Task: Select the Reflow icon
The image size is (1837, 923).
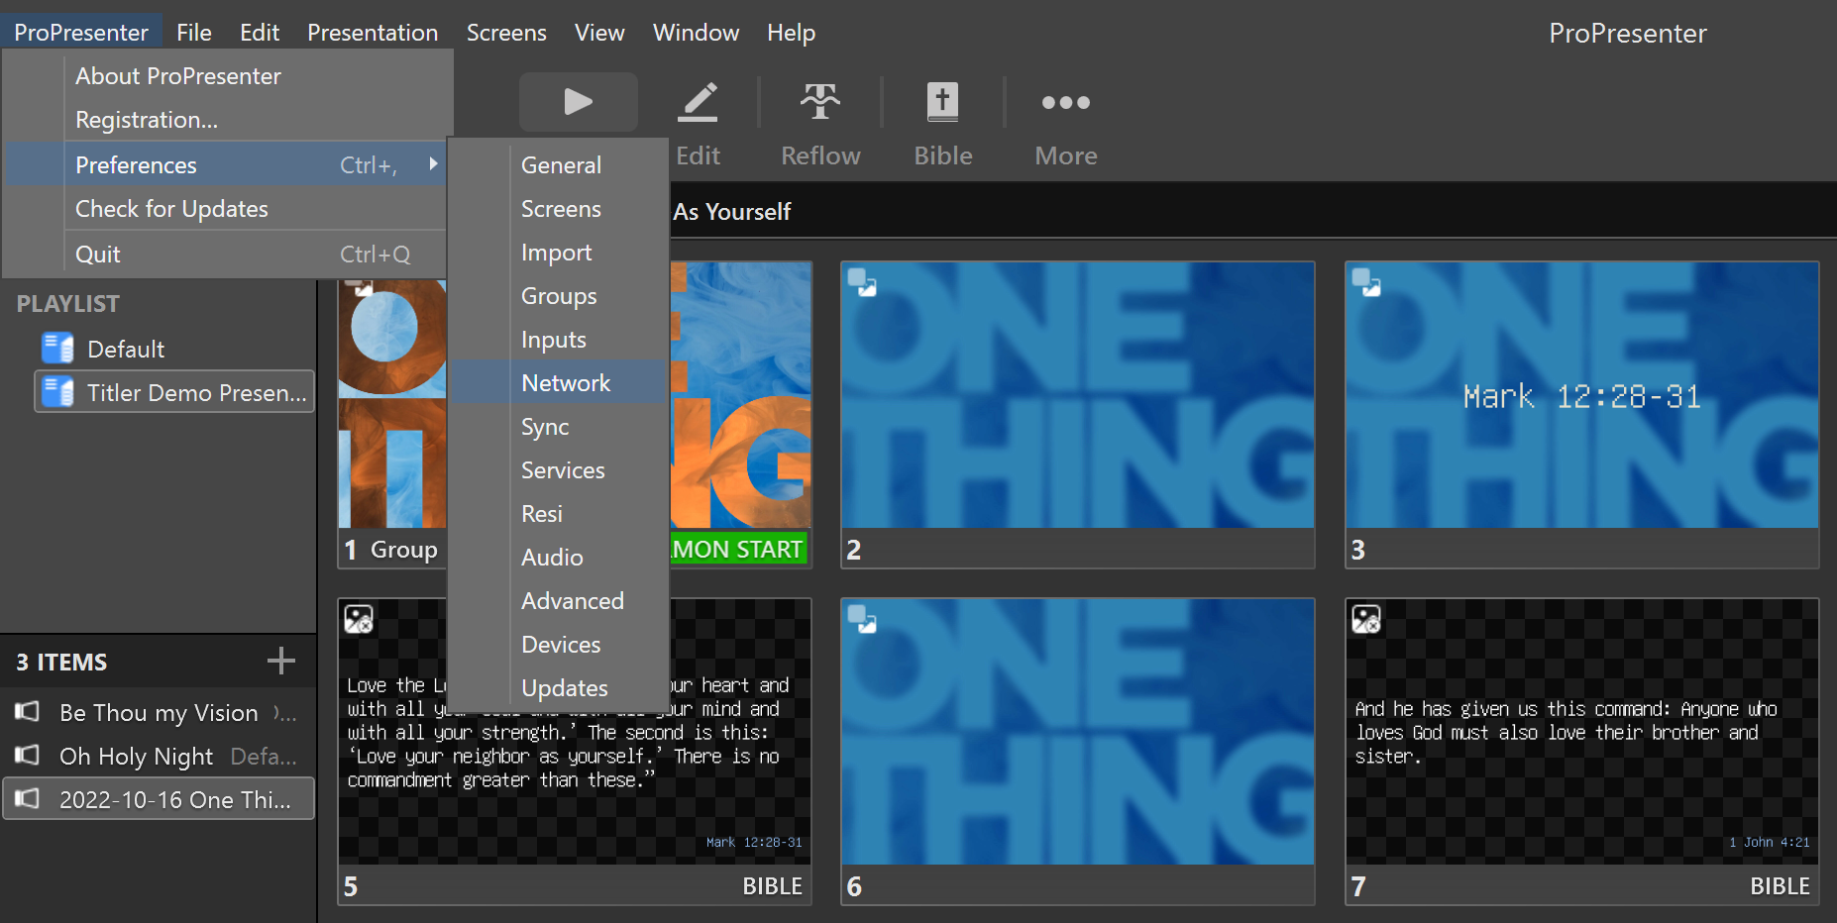Action: pyautogui.click(x=819, y=102)
